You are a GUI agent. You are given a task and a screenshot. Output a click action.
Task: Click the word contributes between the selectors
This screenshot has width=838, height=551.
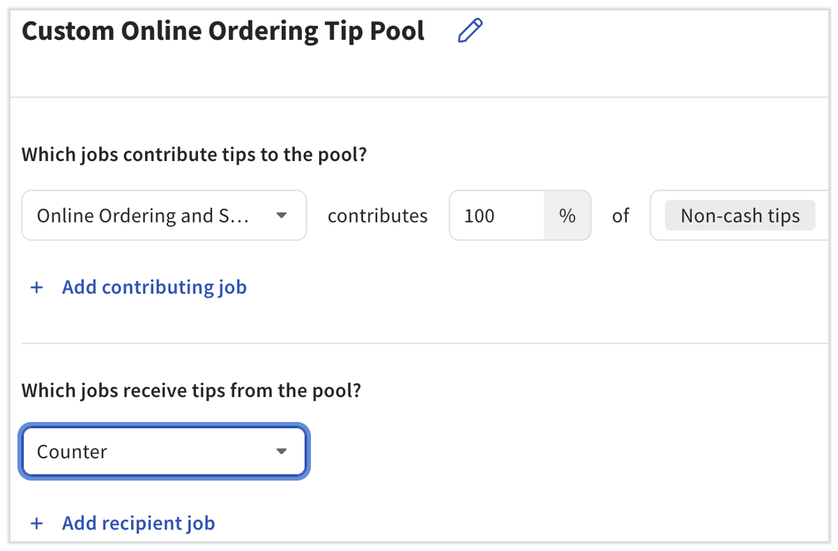click(x=377, y=216)
